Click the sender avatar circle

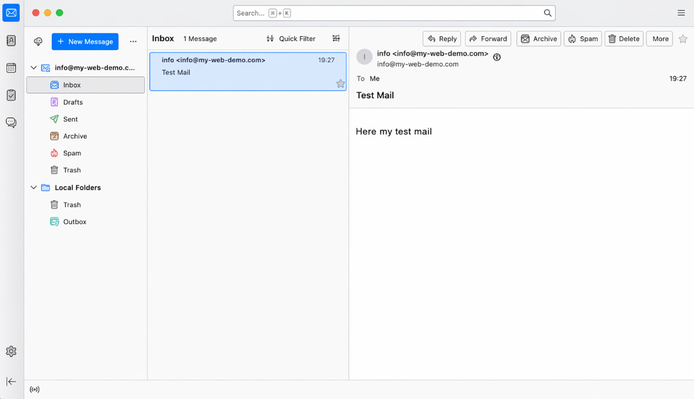[x=364, y=57]
